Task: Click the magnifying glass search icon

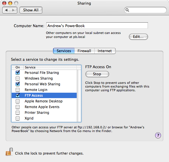Action: (127, 10)
